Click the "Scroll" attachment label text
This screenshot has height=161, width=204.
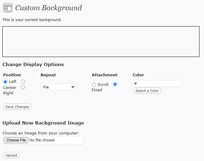point(103,85)
